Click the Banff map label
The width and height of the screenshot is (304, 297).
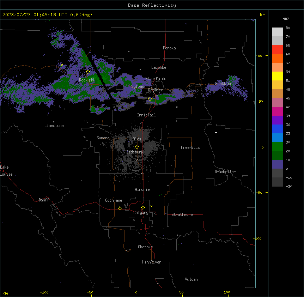tap(44, 200)
